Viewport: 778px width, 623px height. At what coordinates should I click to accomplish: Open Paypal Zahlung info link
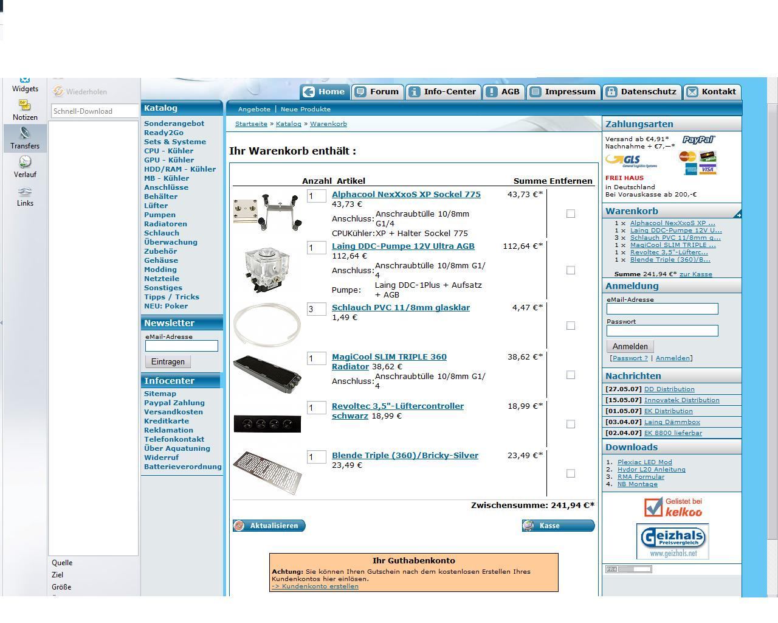174,403
